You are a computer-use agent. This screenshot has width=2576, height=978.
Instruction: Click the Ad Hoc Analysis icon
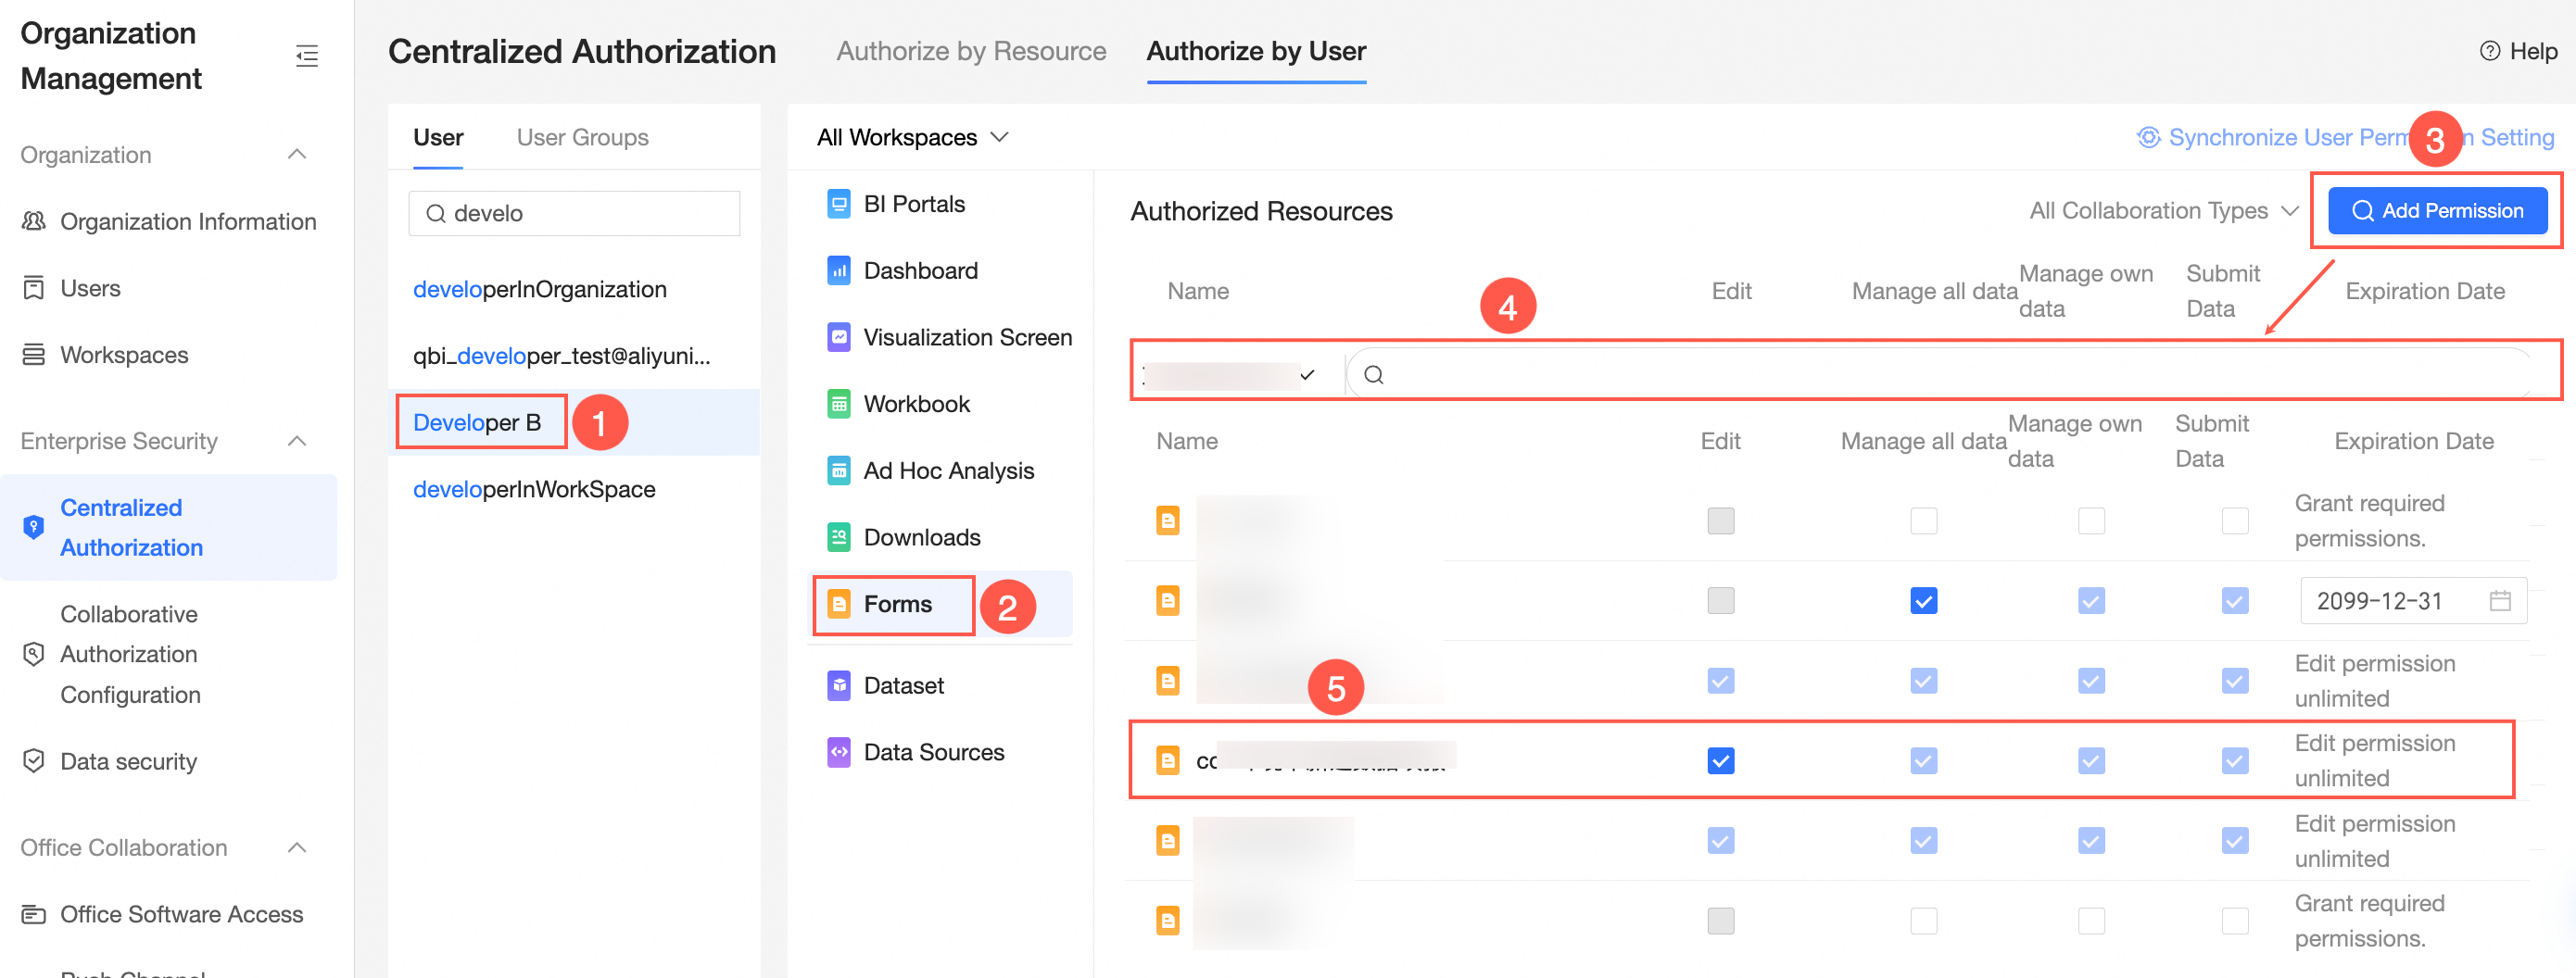(839, 470)
